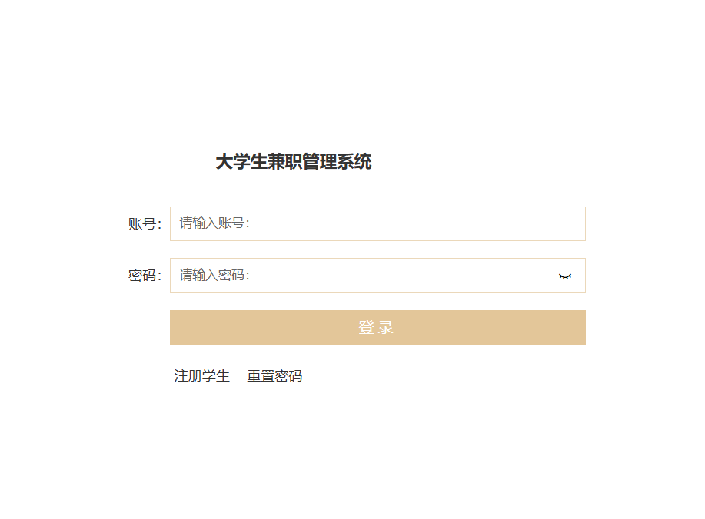The image size is (705, 519).
Task: Register a new student account
Action: (202, 376)
